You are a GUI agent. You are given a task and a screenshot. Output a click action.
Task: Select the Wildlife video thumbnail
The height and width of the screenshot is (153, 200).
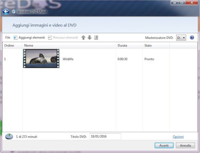41,59
